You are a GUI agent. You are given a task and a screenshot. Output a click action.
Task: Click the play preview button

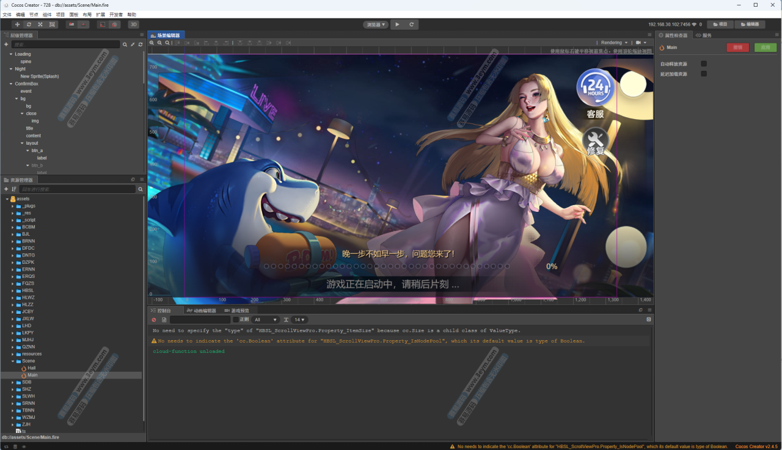[x=397, y=24]
